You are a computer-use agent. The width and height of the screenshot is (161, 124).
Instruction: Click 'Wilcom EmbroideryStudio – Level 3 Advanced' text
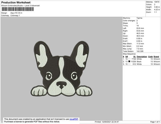[x=20, y=6]
